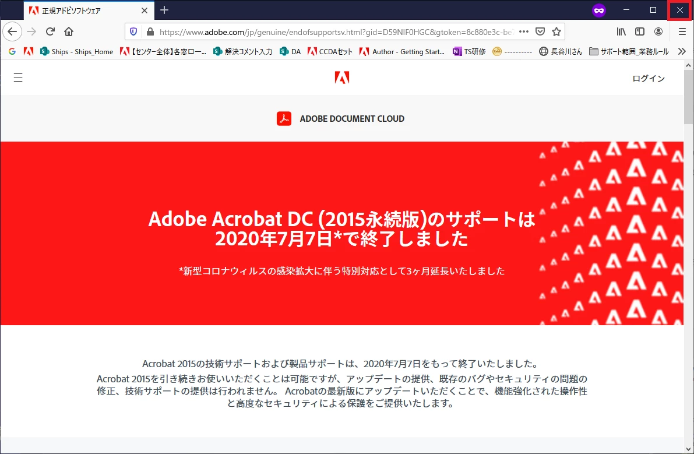694x454 pixels.
Task: Open 解決コメント入力 bookmark
Action: tap(242, 51)
